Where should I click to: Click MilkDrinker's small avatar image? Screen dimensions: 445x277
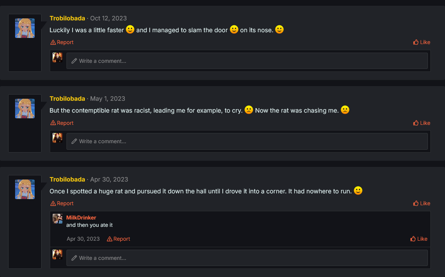tap(58, 219)
